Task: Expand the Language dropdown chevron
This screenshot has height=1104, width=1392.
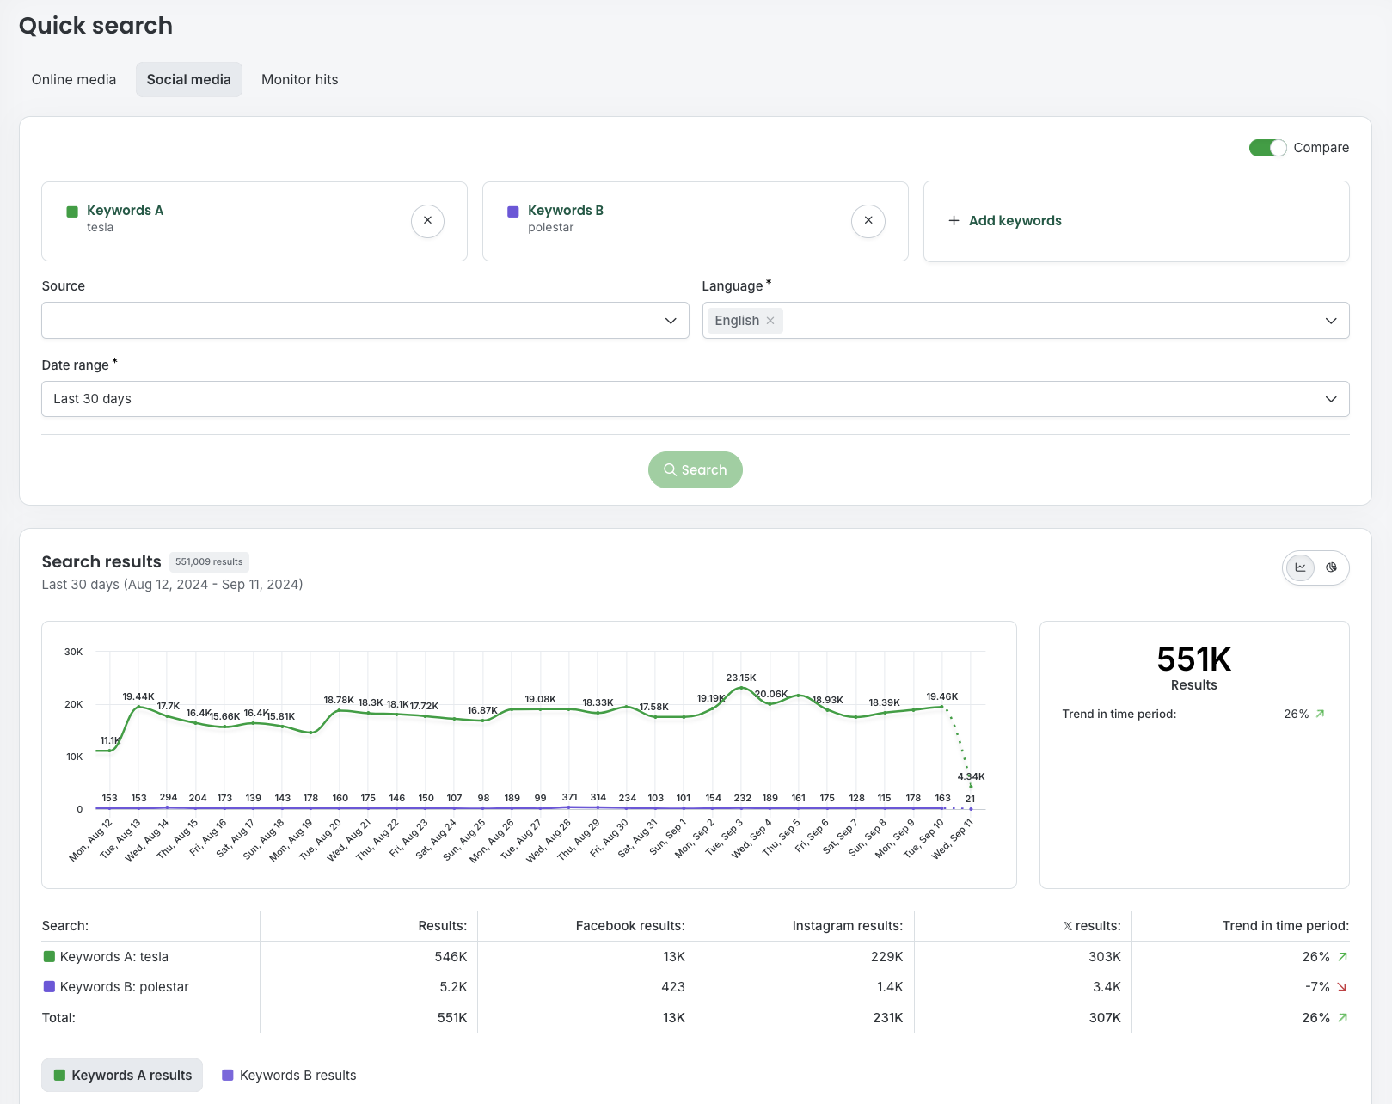Action: [1330, 321]
